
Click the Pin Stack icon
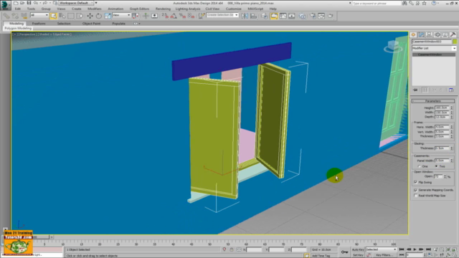(x=415, y=90)
